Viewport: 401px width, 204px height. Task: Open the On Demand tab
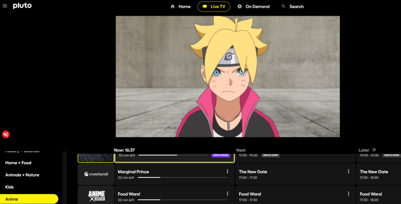[254, 7]
